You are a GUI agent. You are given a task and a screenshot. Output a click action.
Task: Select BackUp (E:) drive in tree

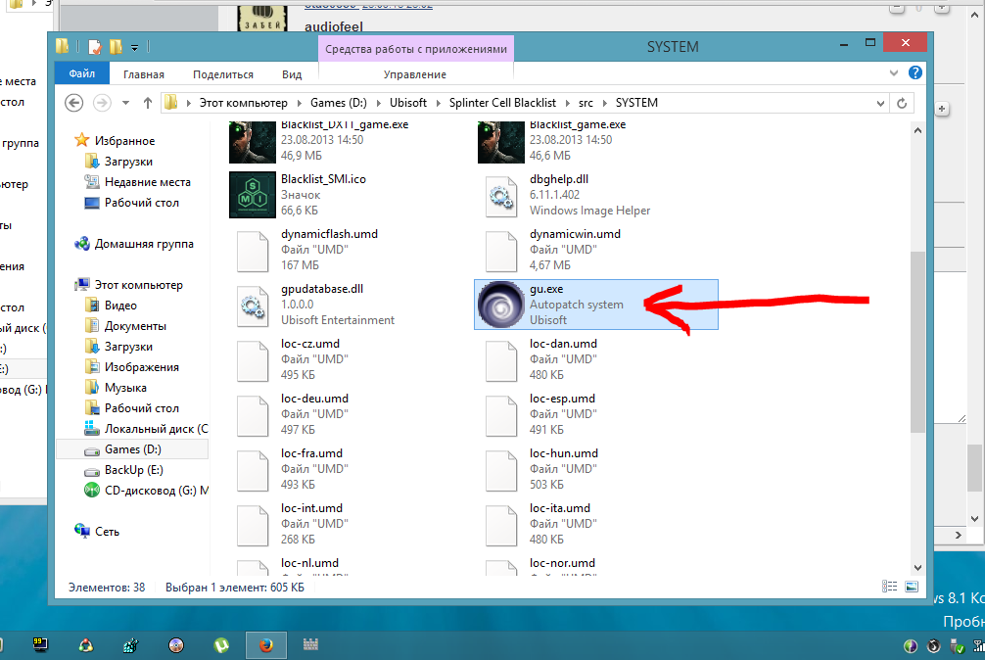[133, 470]
